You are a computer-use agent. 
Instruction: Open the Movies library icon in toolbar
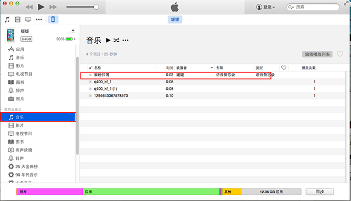click(x=18, y=20)
